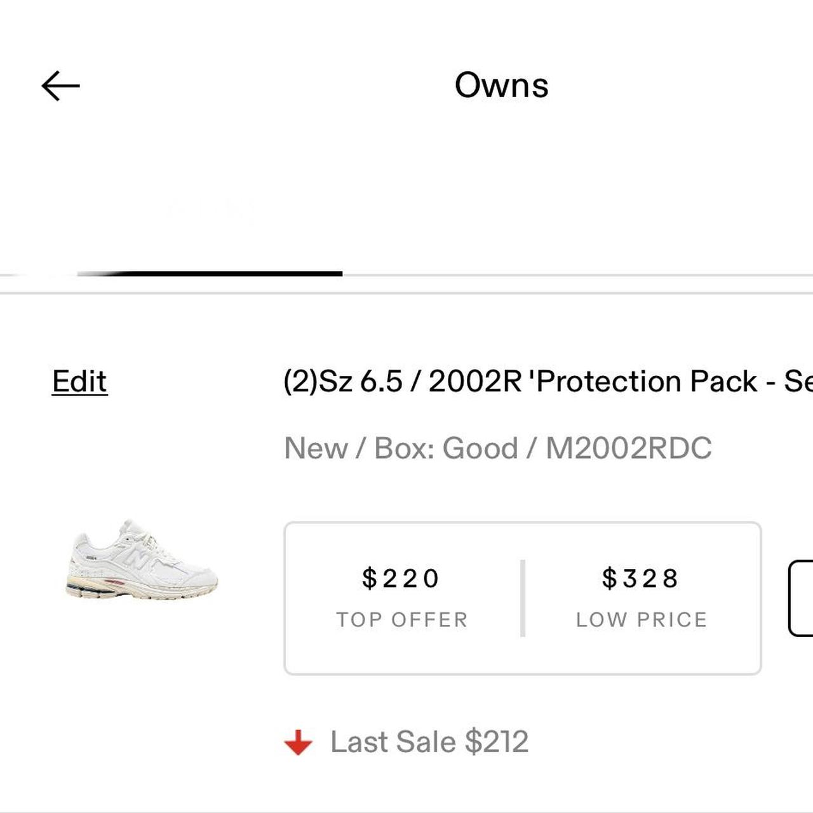Tap the back arrow icon
The image size is (813, 813).
60,86
